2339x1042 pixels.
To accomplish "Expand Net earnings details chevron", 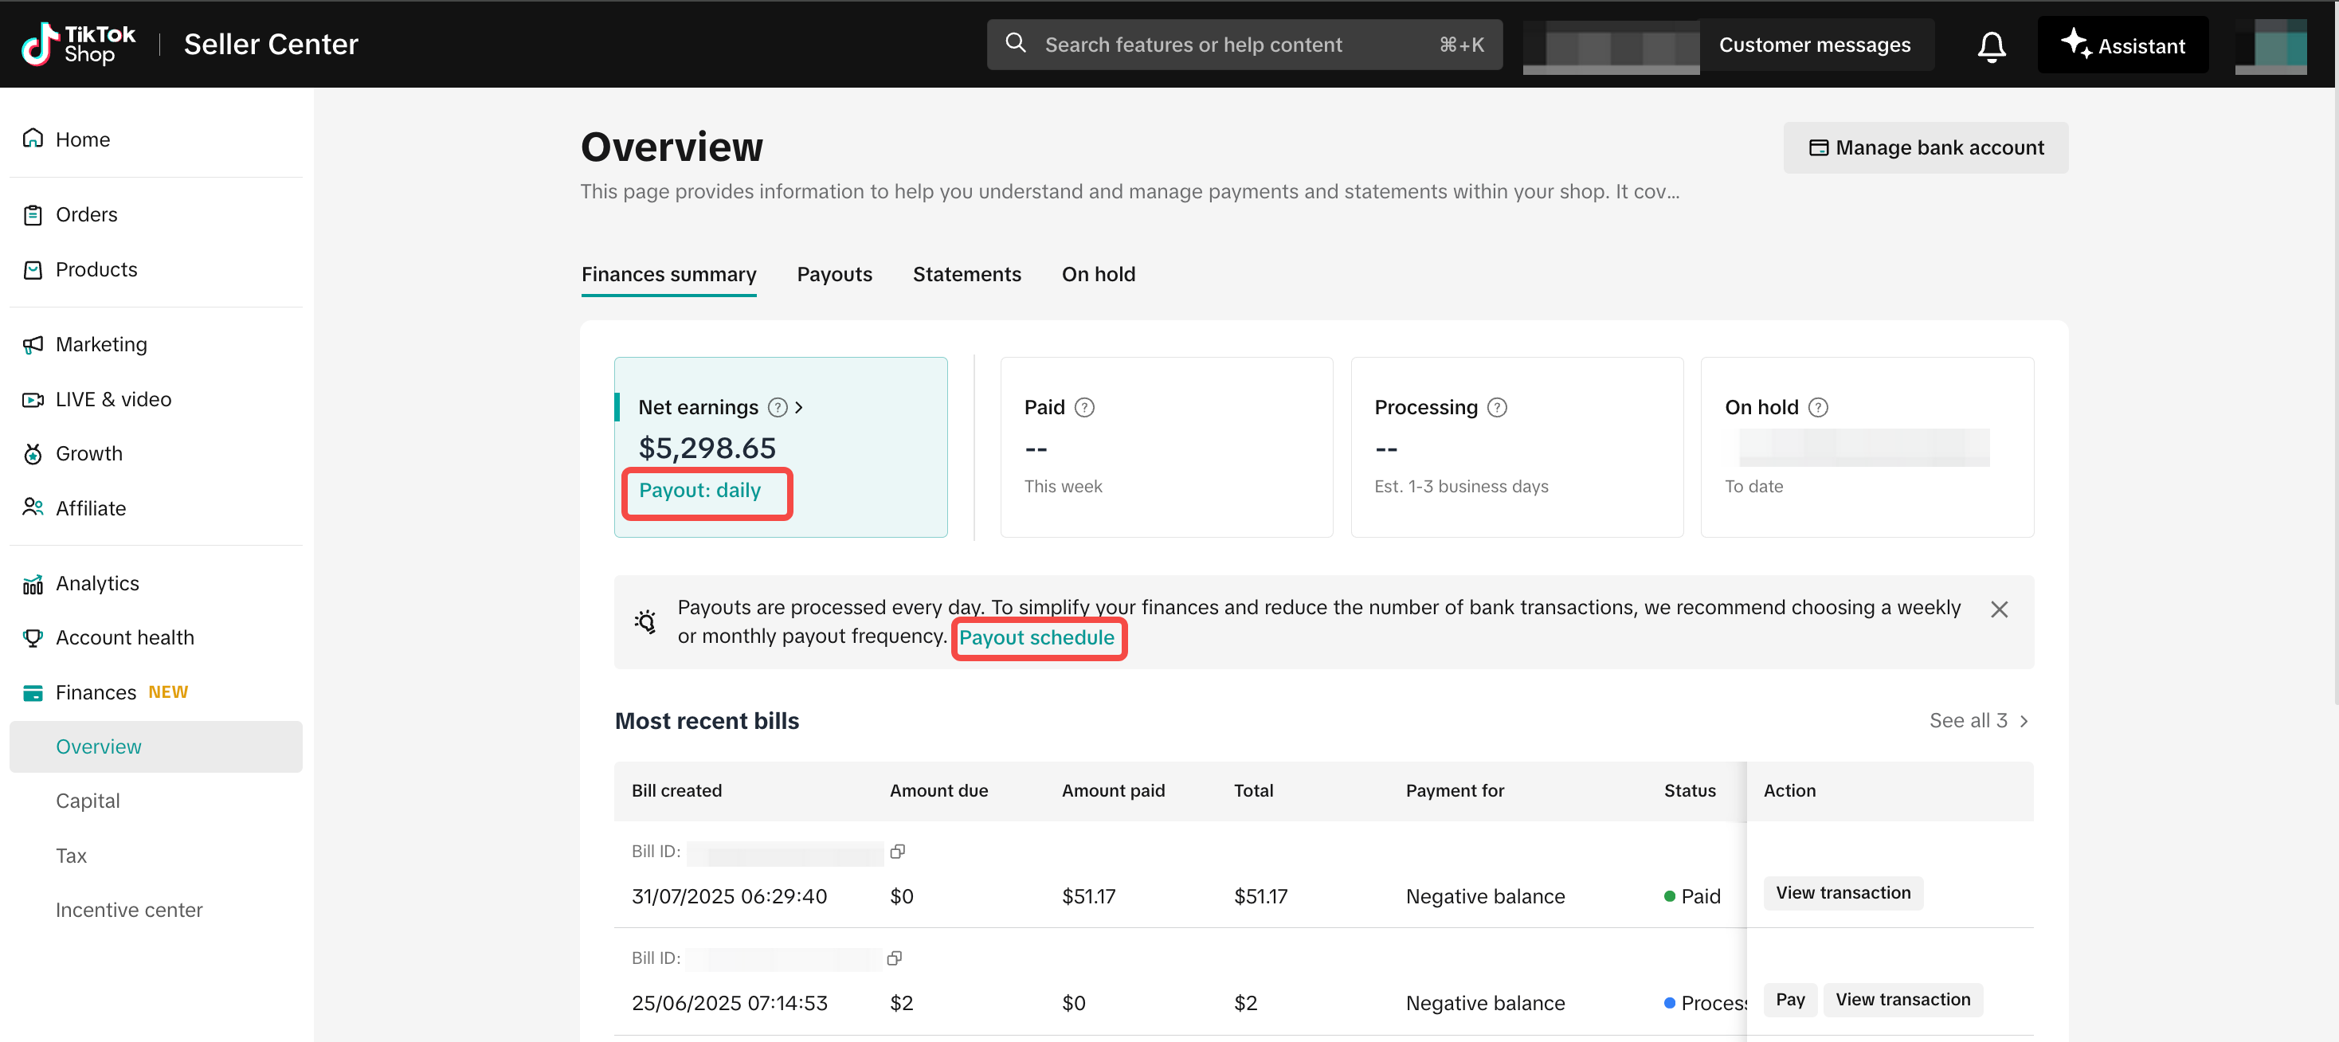I will tap(799, 408).
